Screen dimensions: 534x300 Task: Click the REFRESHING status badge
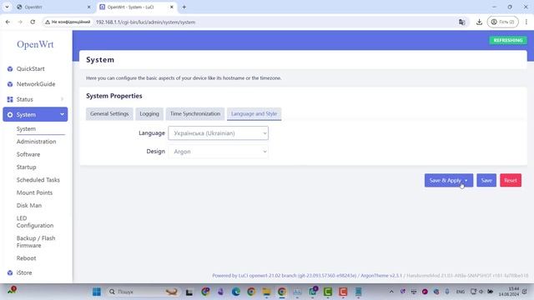pyautogui.click(x=508, y=40)
